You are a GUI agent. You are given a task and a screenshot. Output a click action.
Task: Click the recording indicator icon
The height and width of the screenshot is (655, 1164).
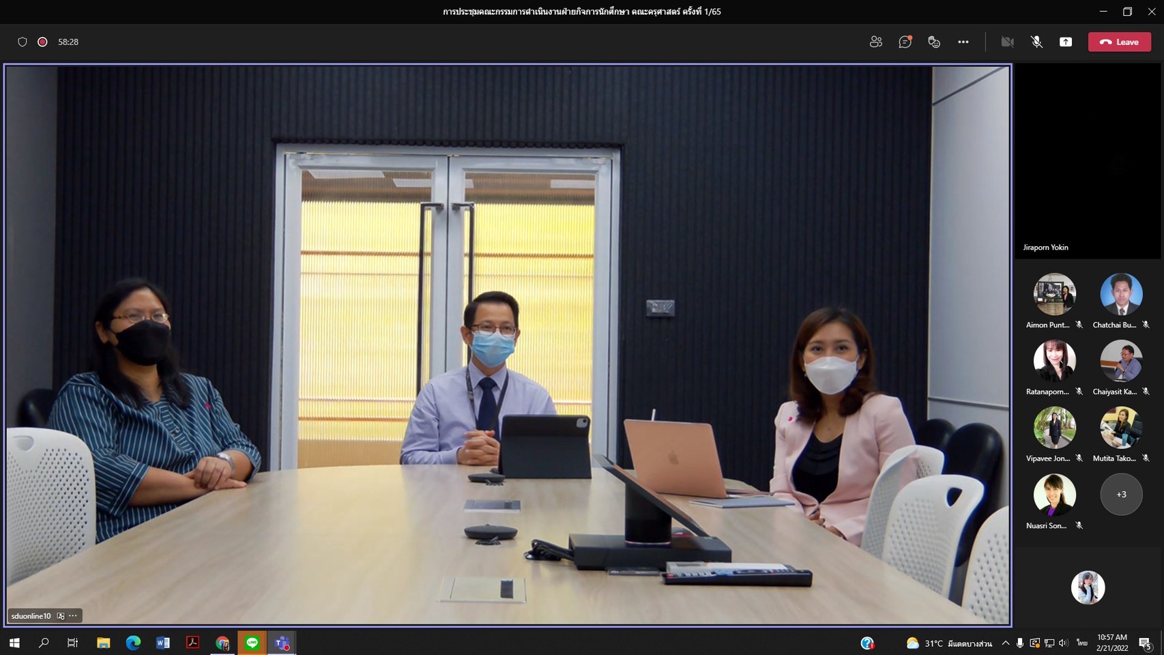coord(42,42)
